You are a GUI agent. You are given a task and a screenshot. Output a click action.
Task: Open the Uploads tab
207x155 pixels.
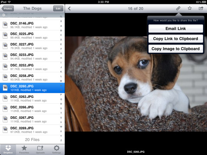[40, 149]
